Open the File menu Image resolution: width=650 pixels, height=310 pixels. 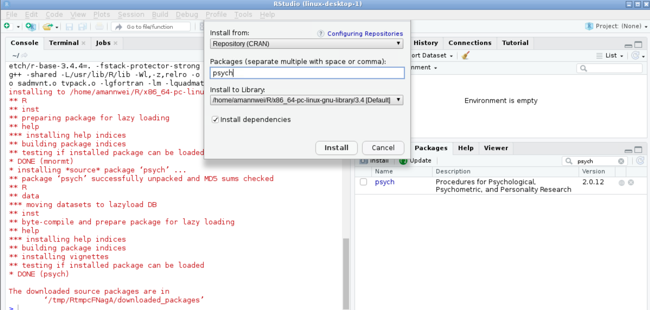[12, 14]
